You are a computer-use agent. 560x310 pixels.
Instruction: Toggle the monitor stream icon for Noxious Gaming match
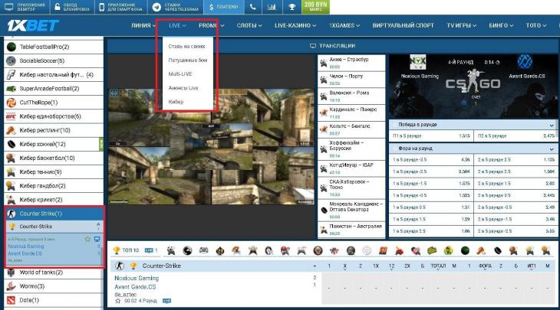(97, 240)
